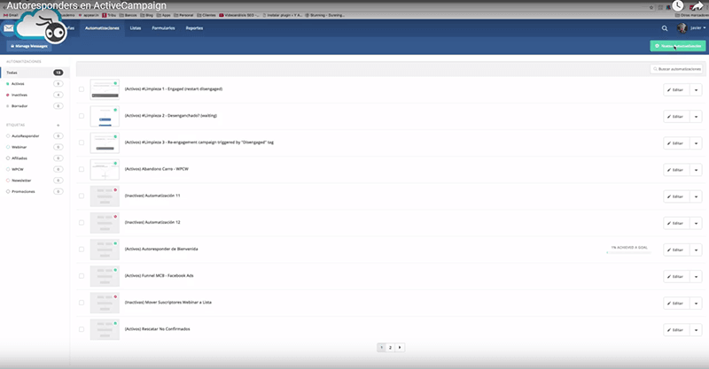Check the Funnel MCB - Facebook Ads row
This screenshot has height=369, width=709.
click(82, 276)
